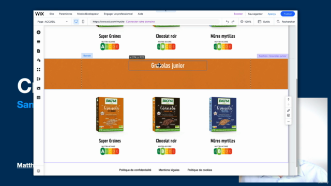Select upper Mûres myrtilles product title
The image size is (331, 186).
(x=223, y=36)
